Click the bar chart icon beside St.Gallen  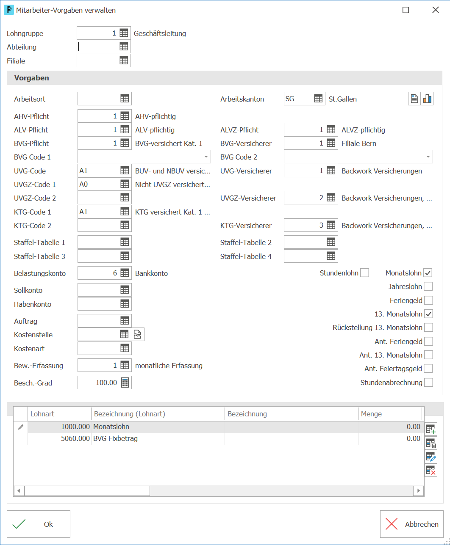[x=427, y=99]
